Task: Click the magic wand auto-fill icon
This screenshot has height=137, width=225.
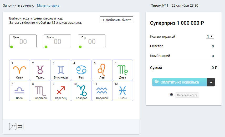Action: 13,126
